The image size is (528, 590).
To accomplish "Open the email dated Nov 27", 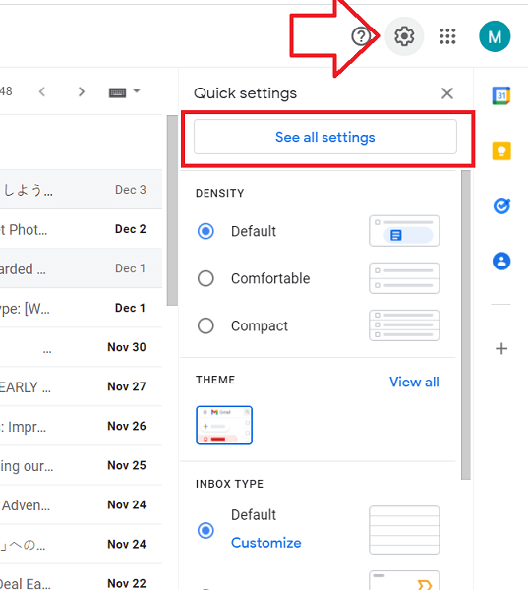I will (81, 386).
